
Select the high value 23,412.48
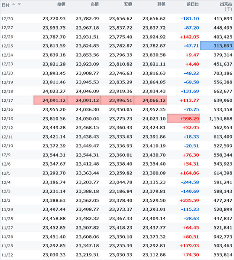click(x=87, y=164)
